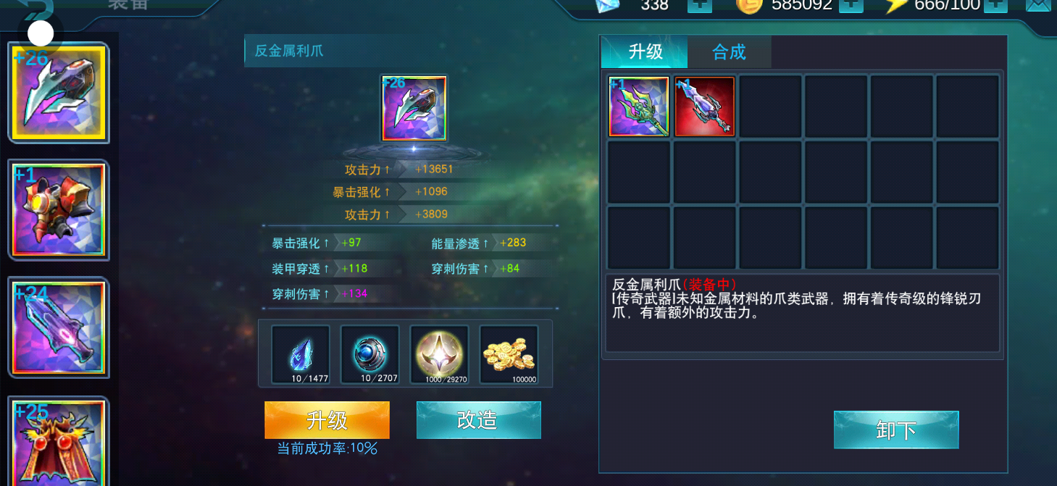The height and width of the screenshot is (486, 1057).
Task: Click the blue crystal material 10/1477
Action: pos(301,354)
